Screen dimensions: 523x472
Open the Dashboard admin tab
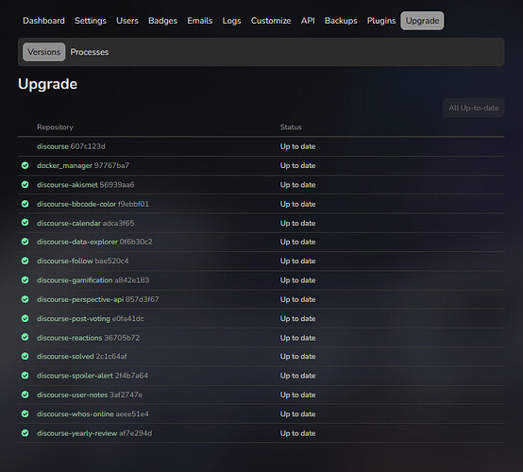point(43,21)
